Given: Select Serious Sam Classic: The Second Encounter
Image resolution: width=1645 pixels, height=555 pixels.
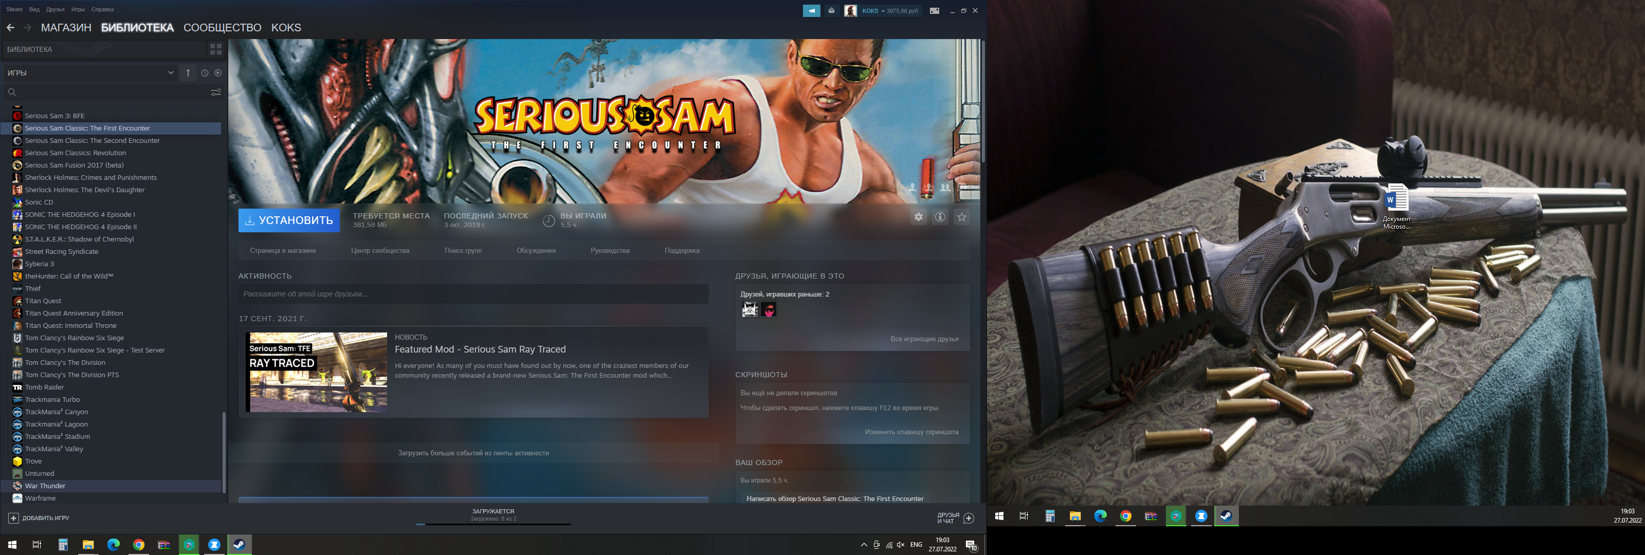Looking at the screenshot, I should pos(92,140).
